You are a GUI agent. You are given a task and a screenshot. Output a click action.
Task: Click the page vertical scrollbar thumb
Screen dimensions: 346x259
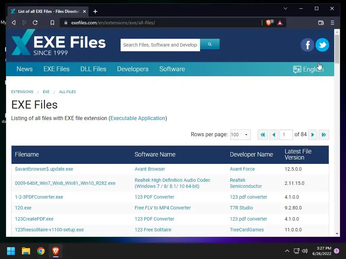[x=337, y=49]
